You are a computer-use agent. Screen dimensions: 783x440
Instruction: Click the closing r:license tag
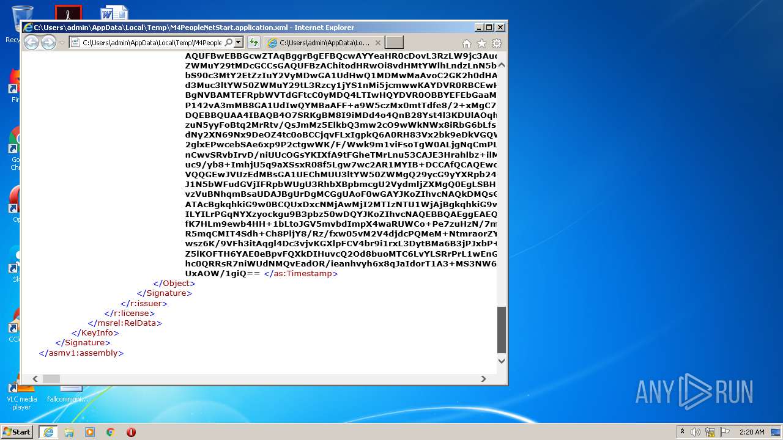130,313
